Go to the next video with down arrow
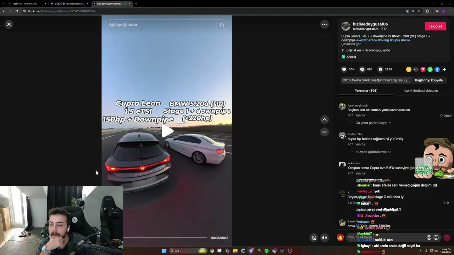The image size is (454, 255). click(324, 132)
